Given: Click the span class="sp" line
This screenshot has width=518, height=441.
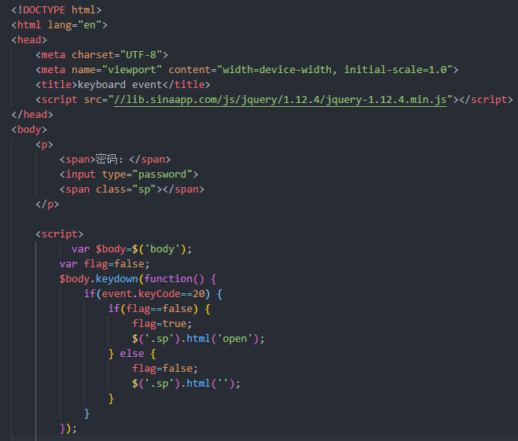Looking at the screenshot, I should tap(132, 189).
